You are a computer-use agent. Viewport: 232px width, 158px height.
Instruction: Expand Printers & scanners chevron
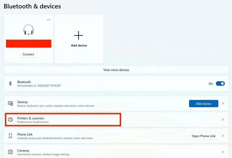(x=223, y=120)
